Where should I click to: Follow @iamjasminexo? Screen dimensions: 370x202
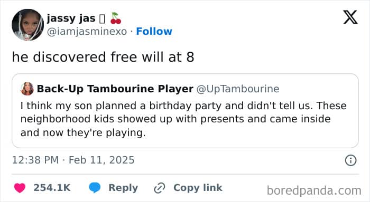154,31
